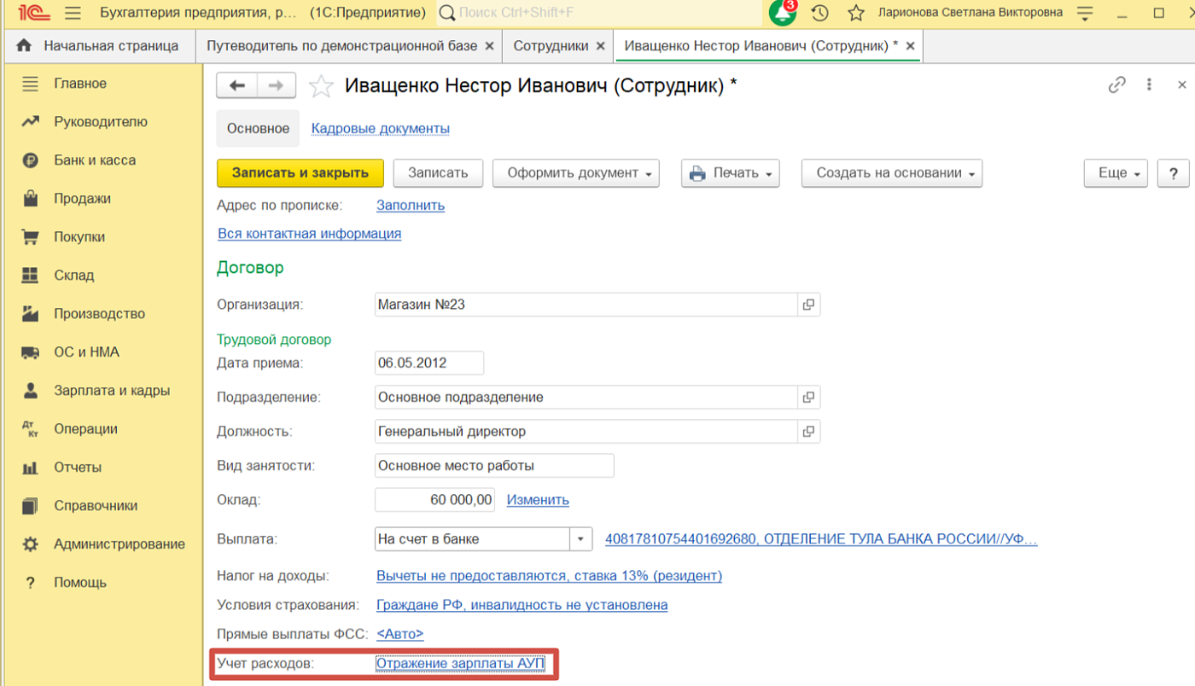Expand the Печать dropdown button

tap(733, 173)
